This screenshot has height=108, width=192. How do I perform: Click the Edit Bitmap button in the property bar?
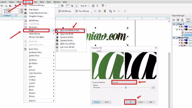click(65, 11)
